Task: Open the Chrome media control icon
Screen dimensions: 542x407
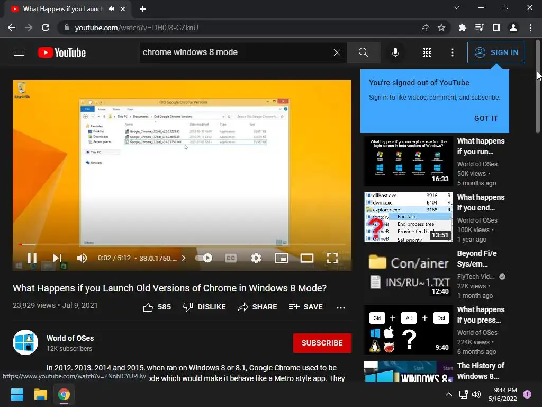Action: tap(479, 28)
